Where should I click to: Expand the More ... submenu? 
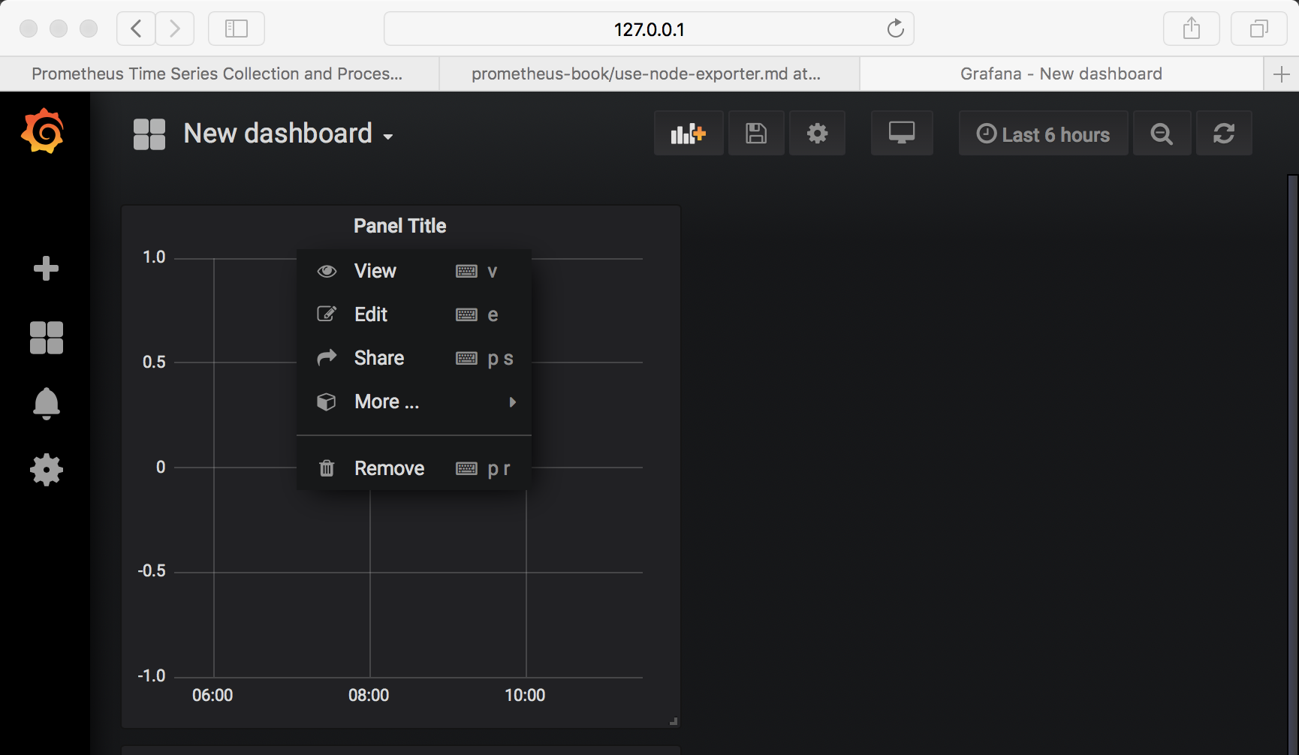coord(414,402)
